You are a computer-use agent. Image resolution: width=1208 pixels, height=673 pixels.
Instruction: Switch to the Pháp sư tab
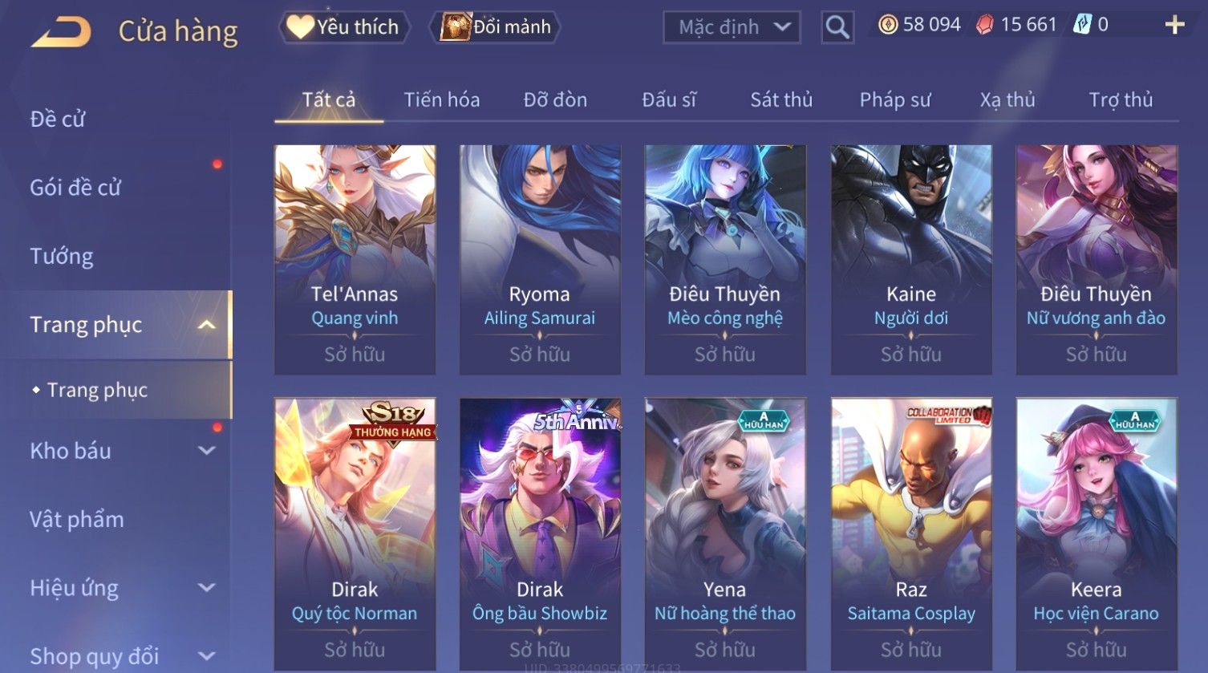click(895, 99)
